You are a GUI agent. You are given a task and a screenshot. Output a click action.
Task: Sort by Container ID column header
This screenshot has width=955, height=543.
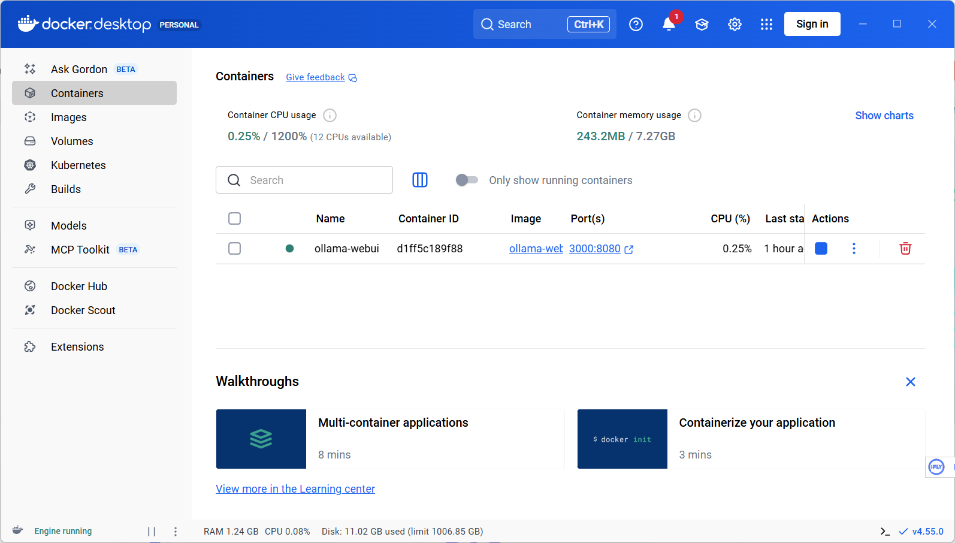(428, 218)
